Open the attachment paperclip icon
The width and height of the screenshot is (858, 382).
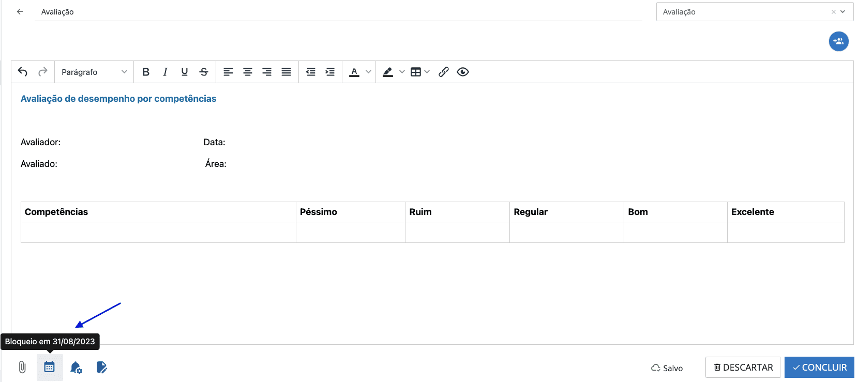(x=22, y=368)
